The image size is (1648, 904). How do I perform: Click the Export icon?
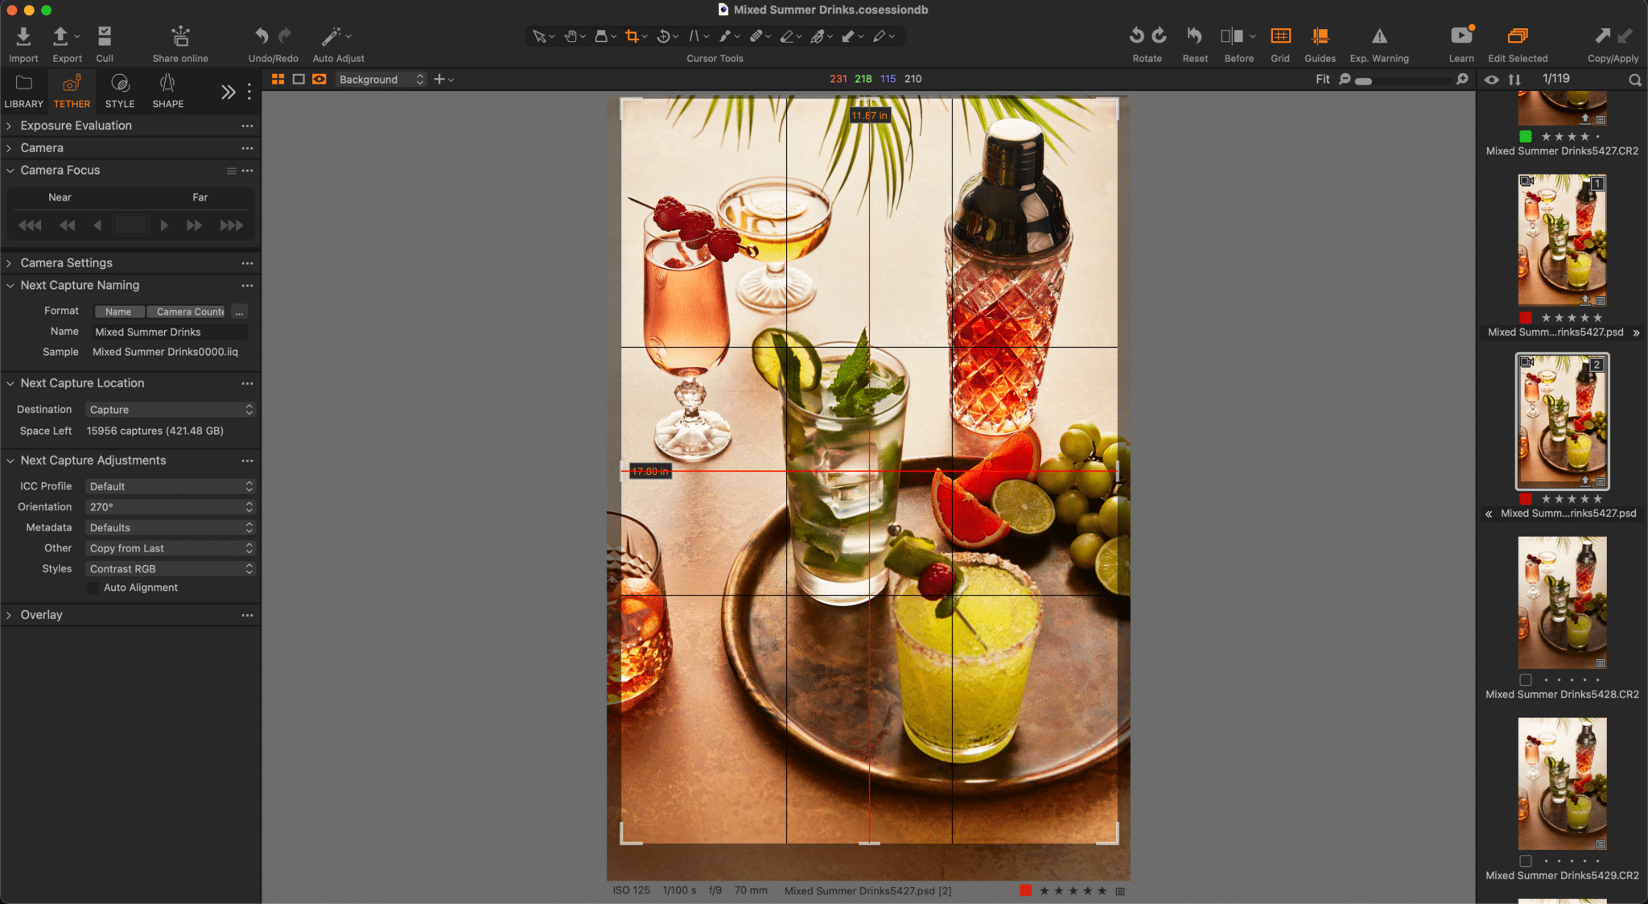click(60, 36)
